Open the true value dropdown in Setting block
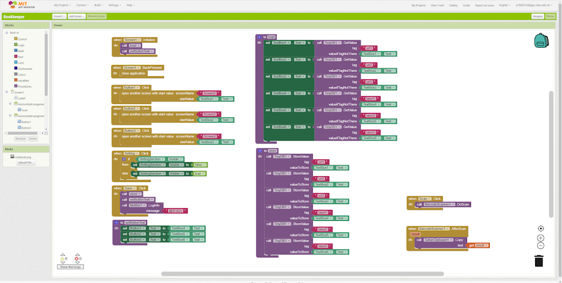 (x=199, y=174)
